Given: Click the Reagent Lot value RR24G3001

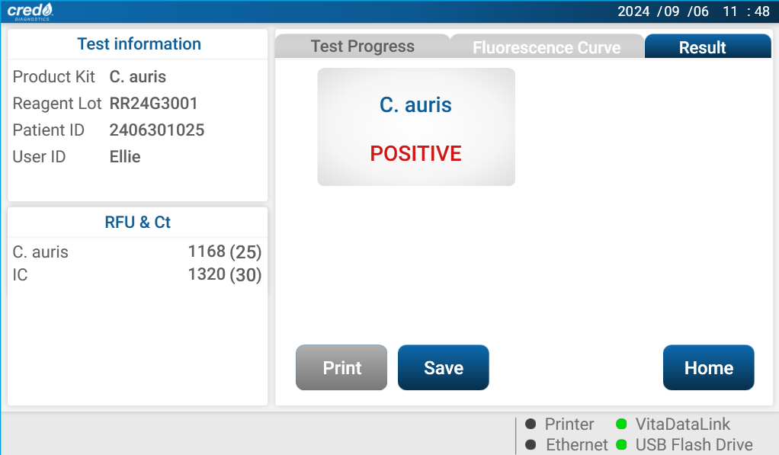Looking at the screenshot, I should pos(153,104).
